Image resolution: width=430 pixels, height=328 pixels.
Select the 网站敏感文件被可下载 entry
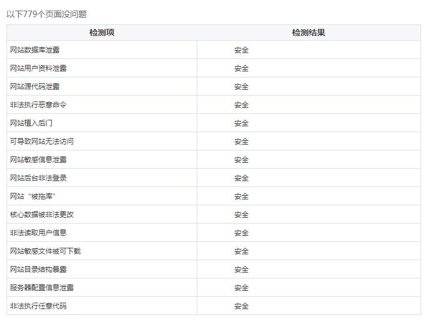click(x=45, y=251)
